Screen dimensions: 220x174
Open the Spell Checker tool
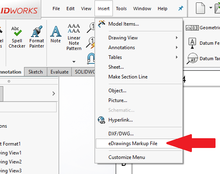(17, 37)
